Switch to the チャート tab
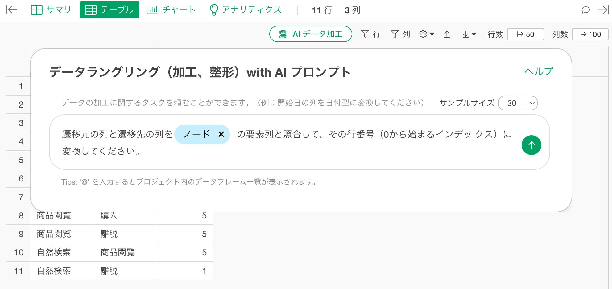Image resolution: width=612 pixels, height=289 pixels. (171, 10)
